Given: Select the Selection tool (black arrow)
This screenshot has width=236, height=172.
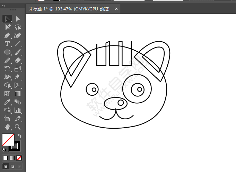Looking at the screenshot, I should click(x=7, y=19).
